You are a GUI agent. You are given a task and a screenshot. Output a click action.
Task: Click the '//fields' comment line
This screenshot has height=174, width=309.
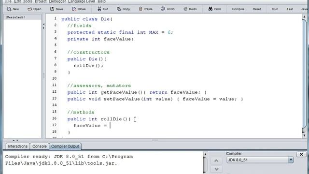(x=79, y=26)
